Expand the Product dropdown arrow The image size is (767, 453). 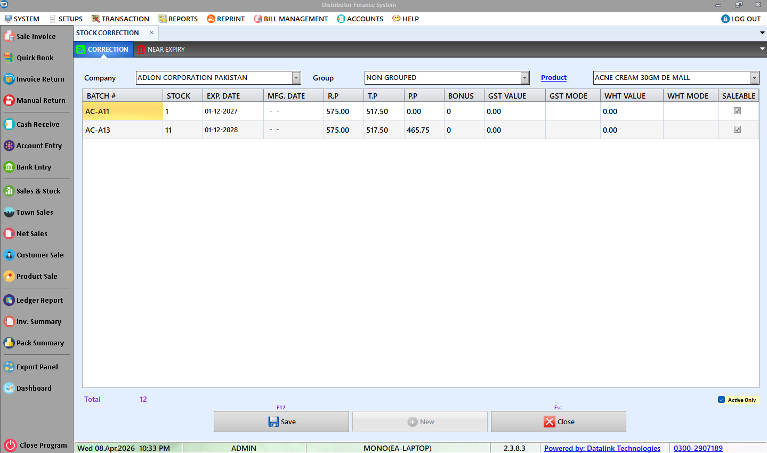pyautogui.click(x=754, y=78)
